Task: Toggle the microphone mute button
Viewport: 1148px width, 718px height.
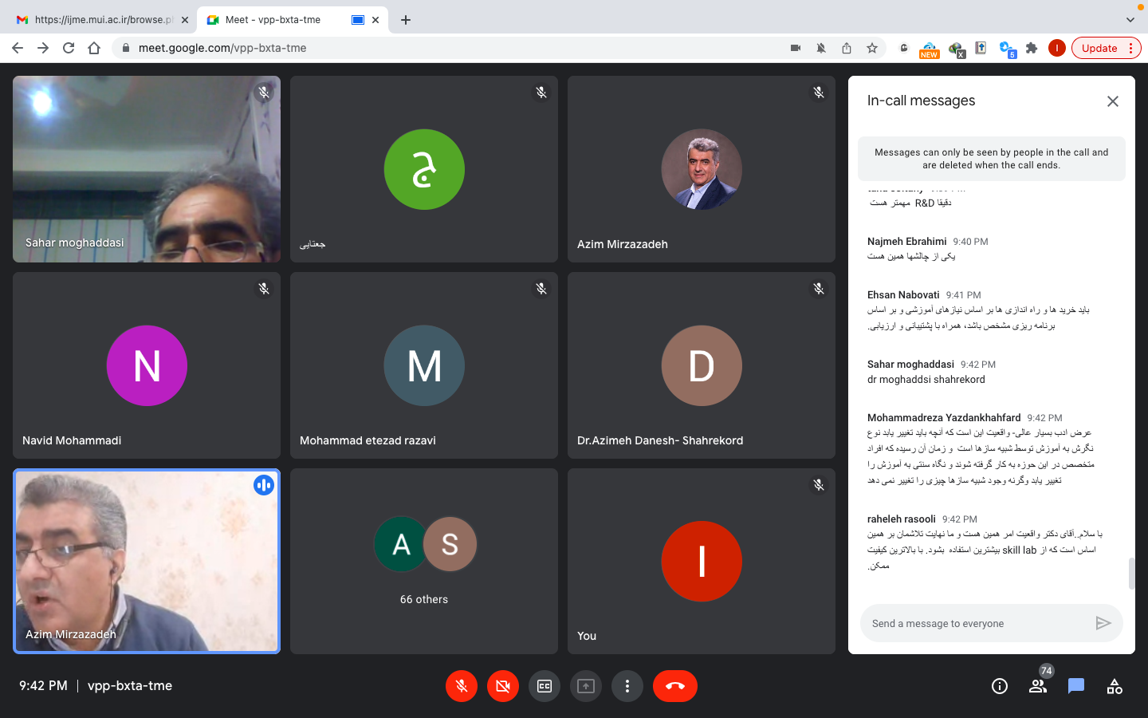Action: click(462, 686)
